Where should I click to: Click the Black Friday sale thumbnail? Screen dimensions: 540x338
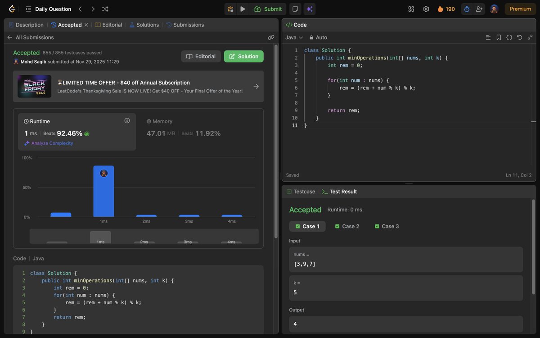point(35,87)
